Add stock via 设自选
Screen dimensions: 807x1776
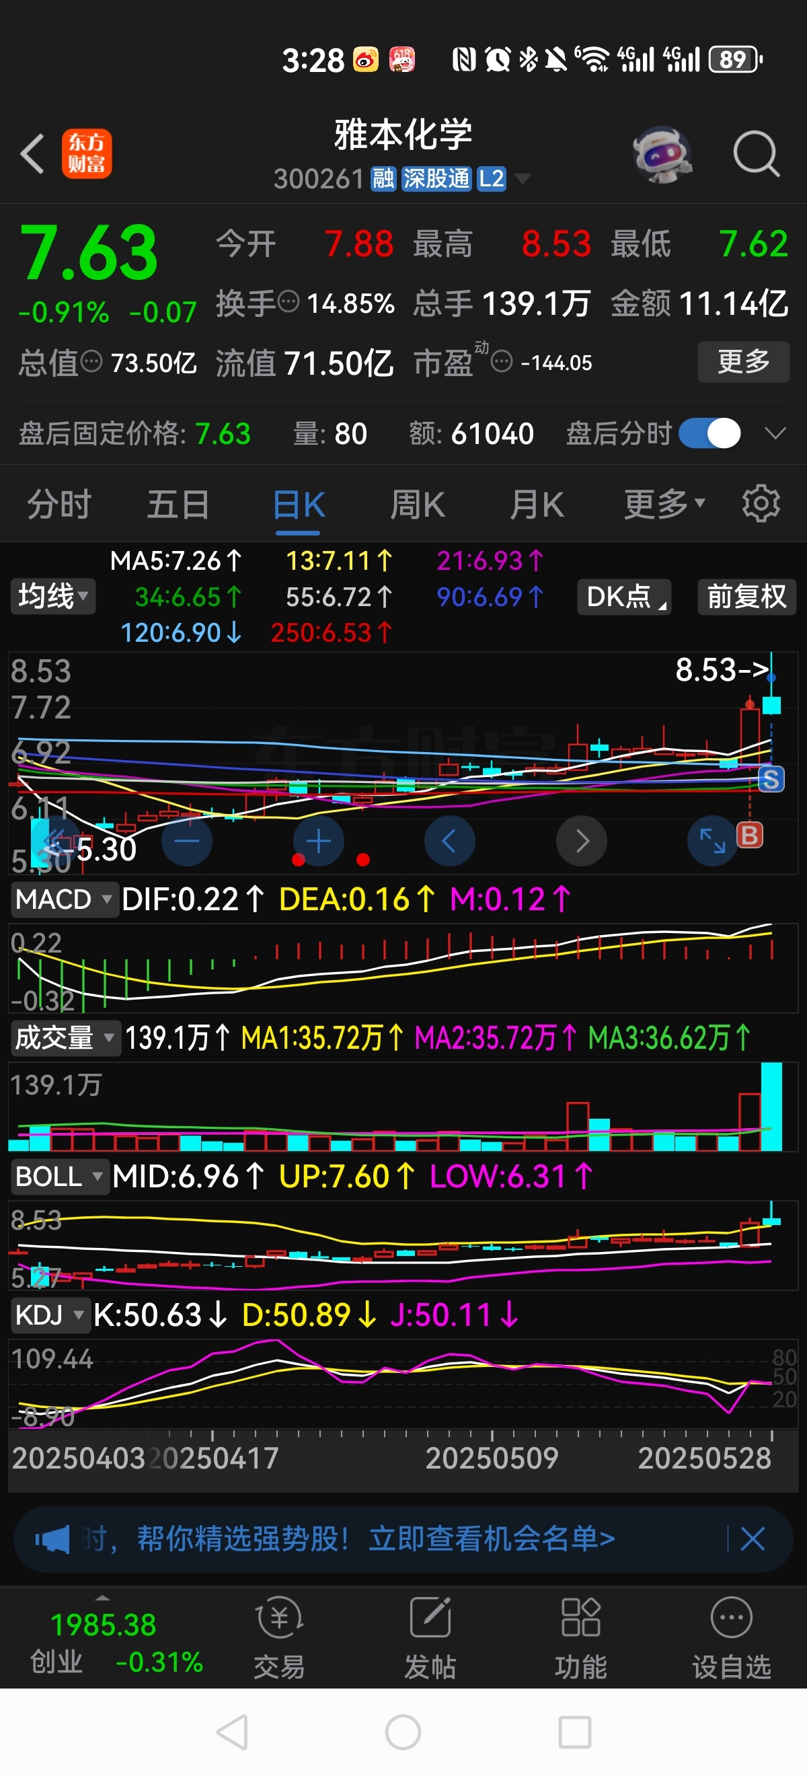(x=731, y=1638)
